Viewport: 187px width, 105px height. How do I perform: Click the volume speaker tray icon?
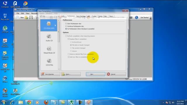tap(173, 103)
